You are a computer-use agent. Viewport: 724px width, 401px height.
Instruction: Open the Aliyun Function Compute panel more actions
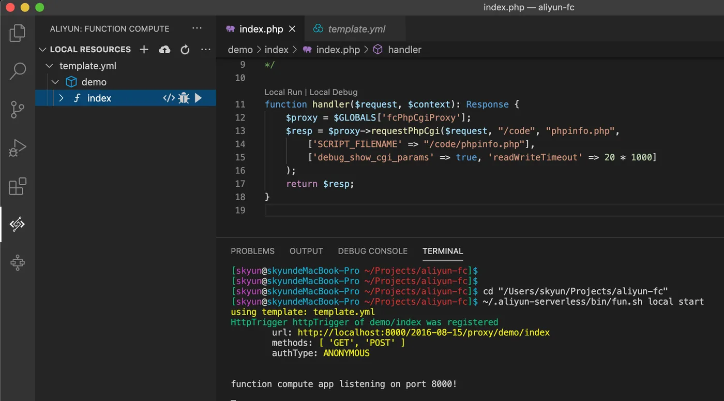[197, 28]
